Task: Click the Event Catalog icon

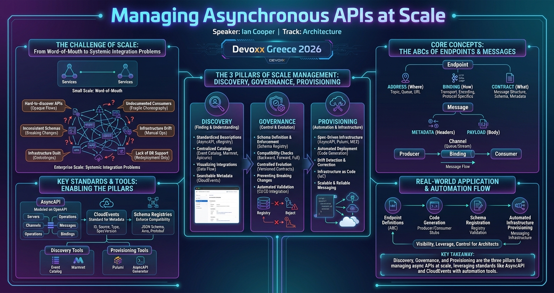Action: [x=56, y=260]
